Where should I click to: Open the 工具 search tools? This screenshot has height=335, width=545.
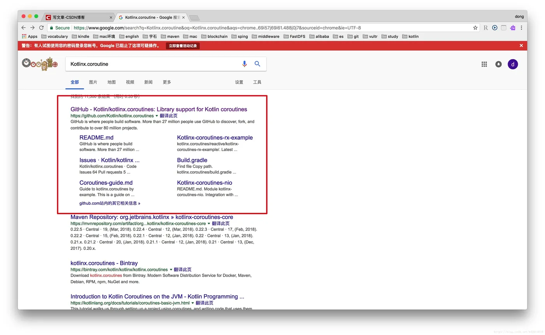(257, 82)
